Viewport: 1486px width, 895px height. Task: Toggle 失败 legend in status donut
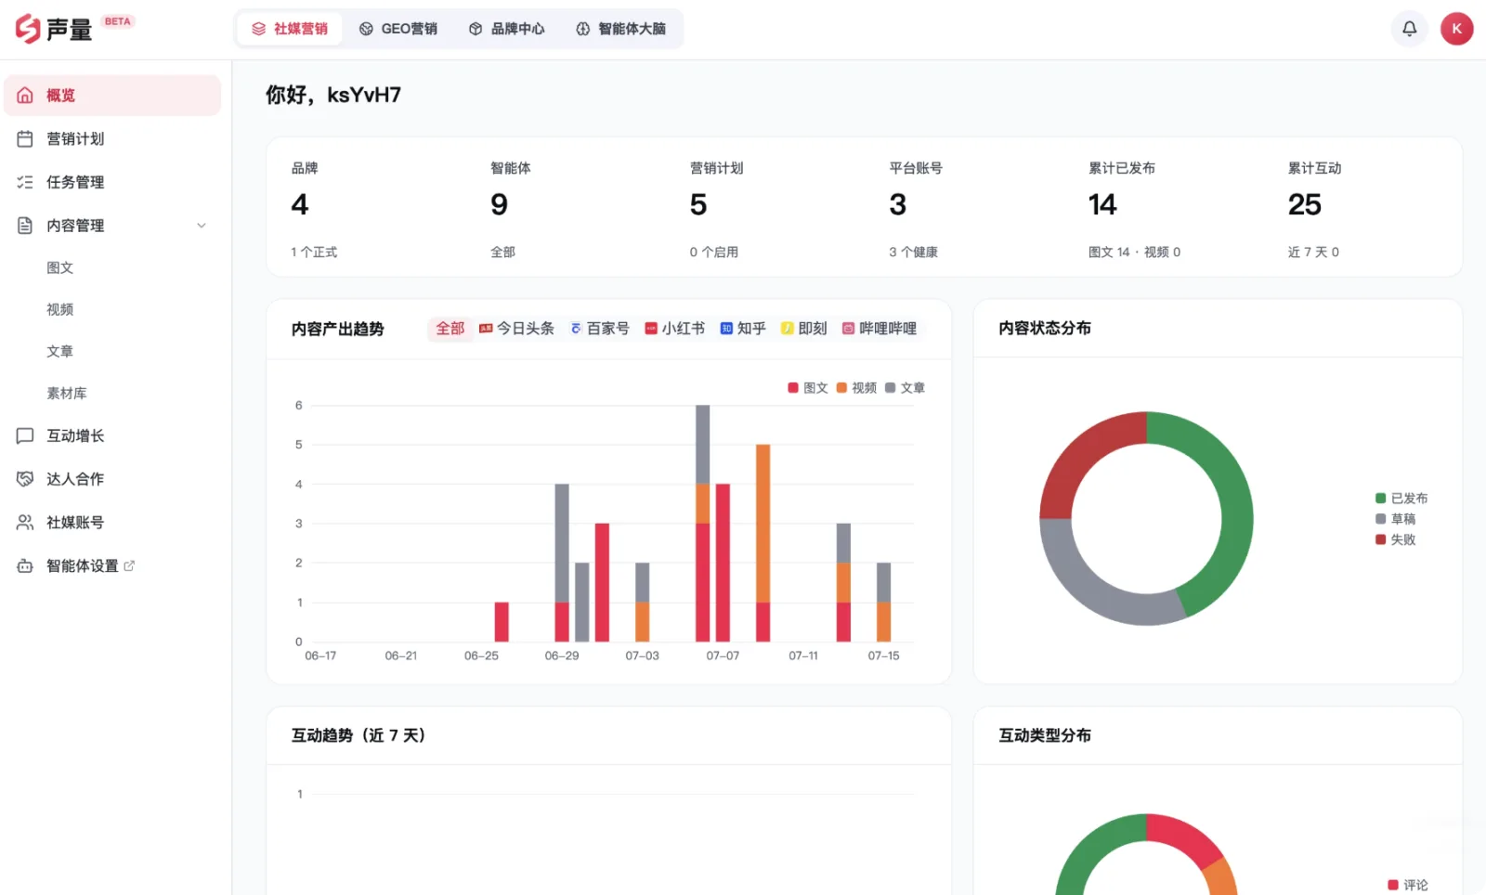pos(1396,539)
